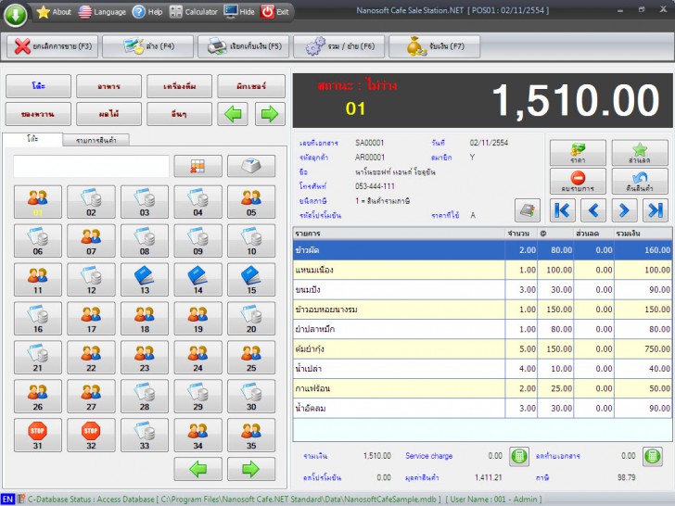
Task: Click the green down-arrow application button
Action: point(16,13)
